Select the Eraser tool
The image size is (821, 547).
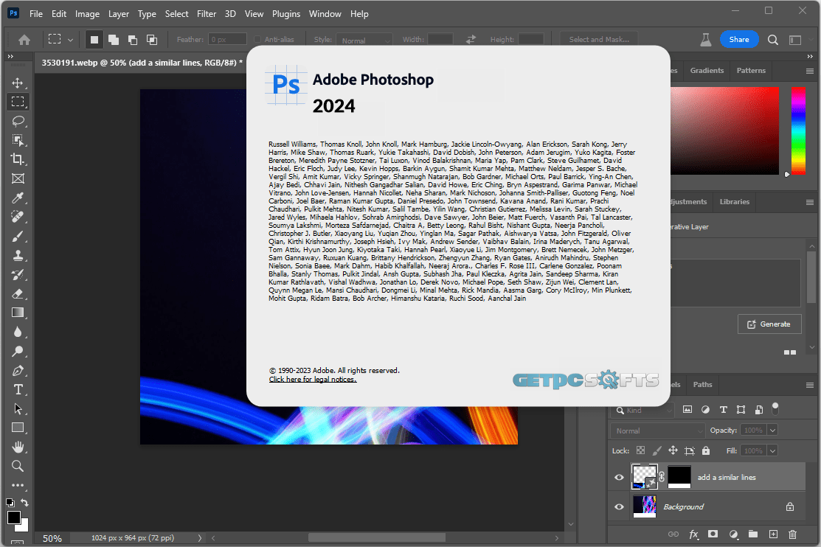(18, 293)
